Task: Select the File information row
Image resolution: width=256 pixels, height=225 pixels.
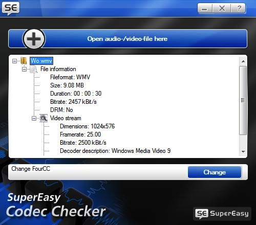Action: tap(58, 69)
